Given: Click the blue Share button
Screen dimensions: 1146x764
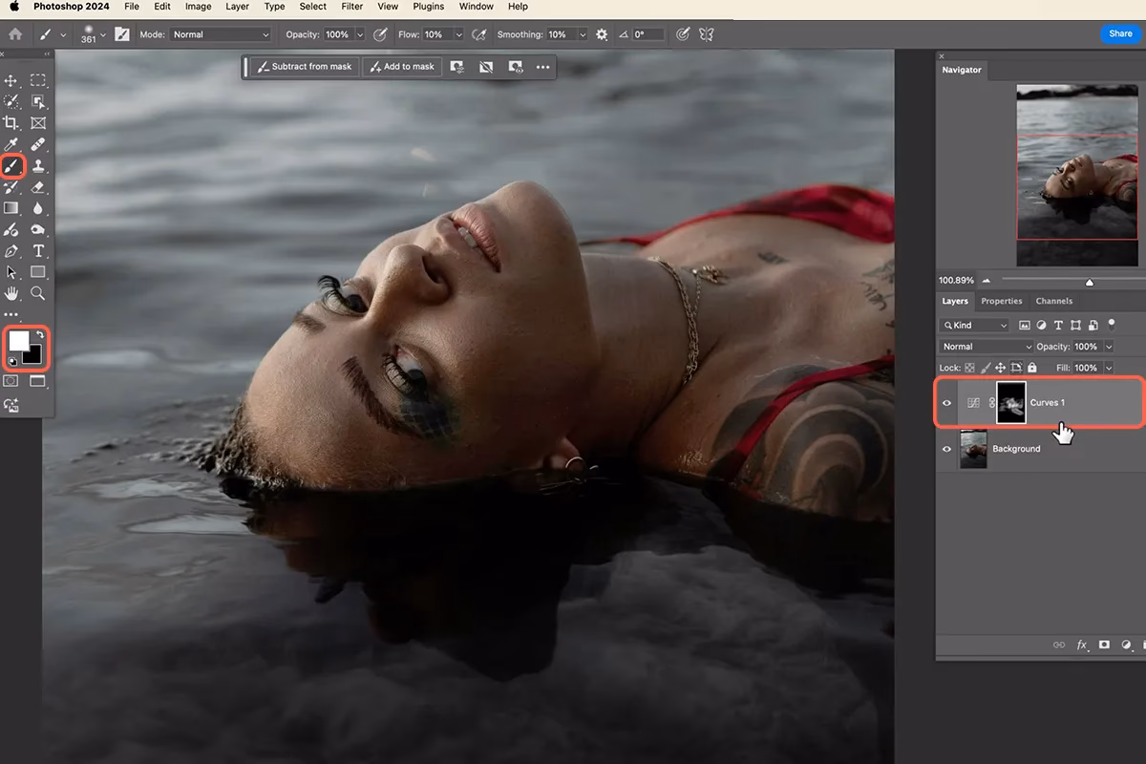Looking at the screenshot, I should (1120, 33).
